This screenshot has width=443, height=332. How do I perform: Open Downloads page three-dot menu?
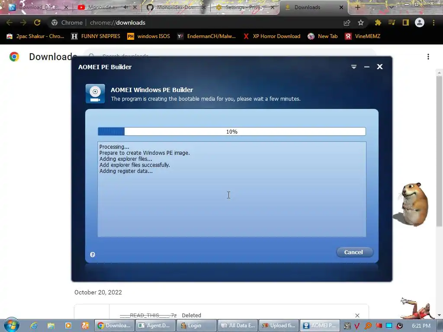[428, 57]
